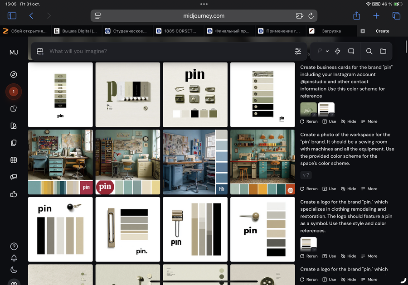Open striped color scheme reference under business cards
Viewport: 408px width, 285px height.
(x=326, y=110)
